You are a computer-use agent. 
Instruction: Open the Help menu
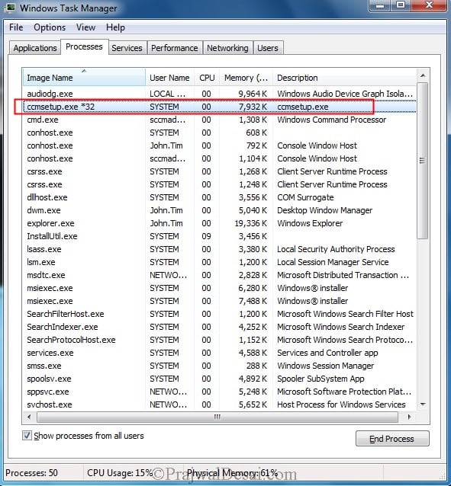tap(115, 27)
